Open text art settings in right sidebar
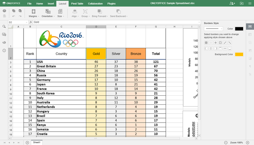This screenshot has height=145, width=254. [250, 74]
